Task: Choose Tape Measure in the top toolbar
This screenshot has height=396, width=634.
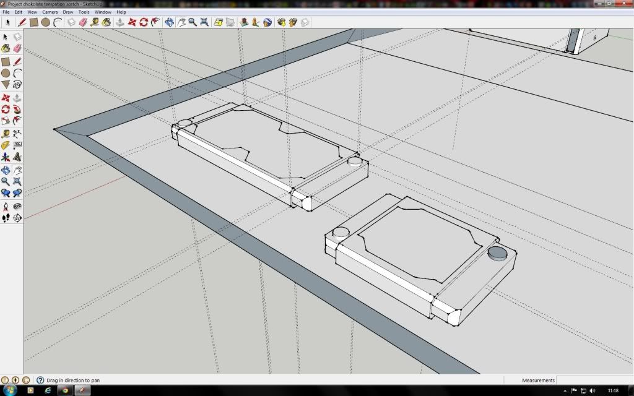Action: click(95, 22)
